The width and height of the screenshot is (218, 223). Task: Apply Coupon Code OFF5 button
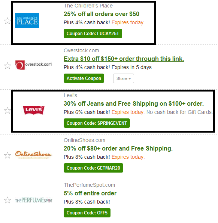point(87,213)
